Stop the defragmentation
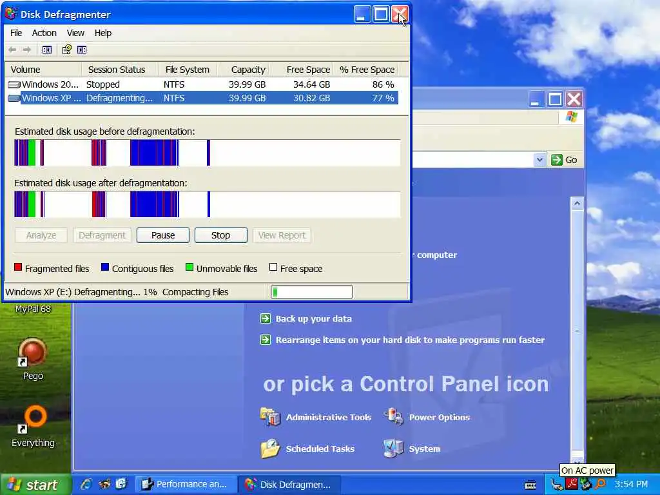Viewport: 660px width, 495px height. point(220,235)
